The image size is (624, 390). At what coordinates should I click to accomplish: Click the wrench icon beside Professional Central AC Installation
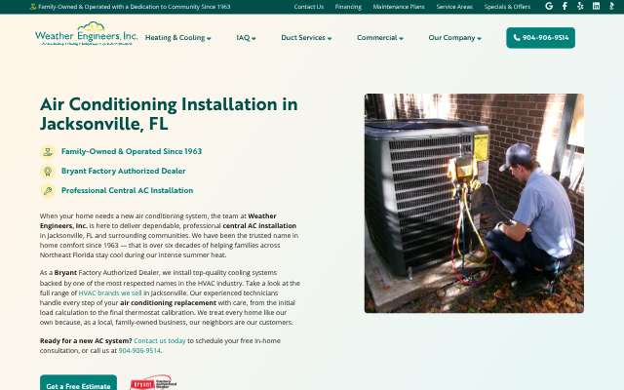pos(48,191)
